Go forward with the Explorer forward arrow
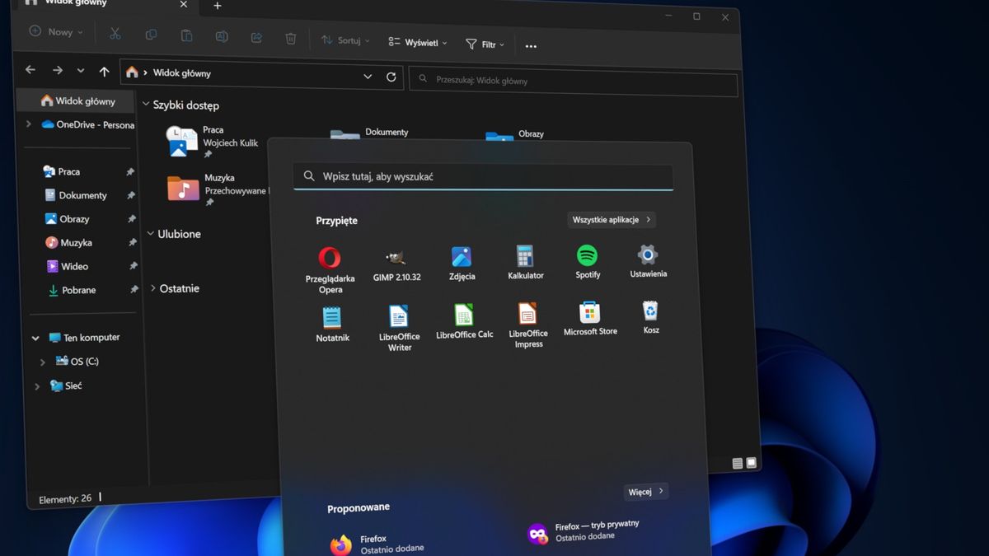 click(x=58, y=71)
